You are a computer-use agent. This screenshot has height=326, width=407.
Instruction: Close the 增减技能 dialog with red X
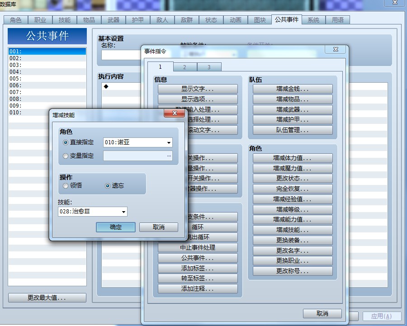click(x=175, y=113)
